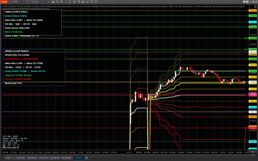Click the Target 3σ: UP NaN line
Screen dimensions: 258x161
click(x=18, y=75)
